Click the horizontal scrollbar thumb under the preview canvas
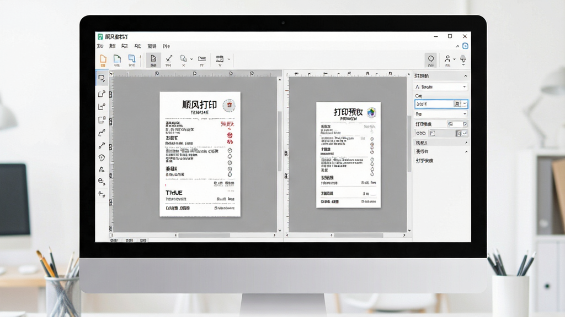 click(359, 236)
